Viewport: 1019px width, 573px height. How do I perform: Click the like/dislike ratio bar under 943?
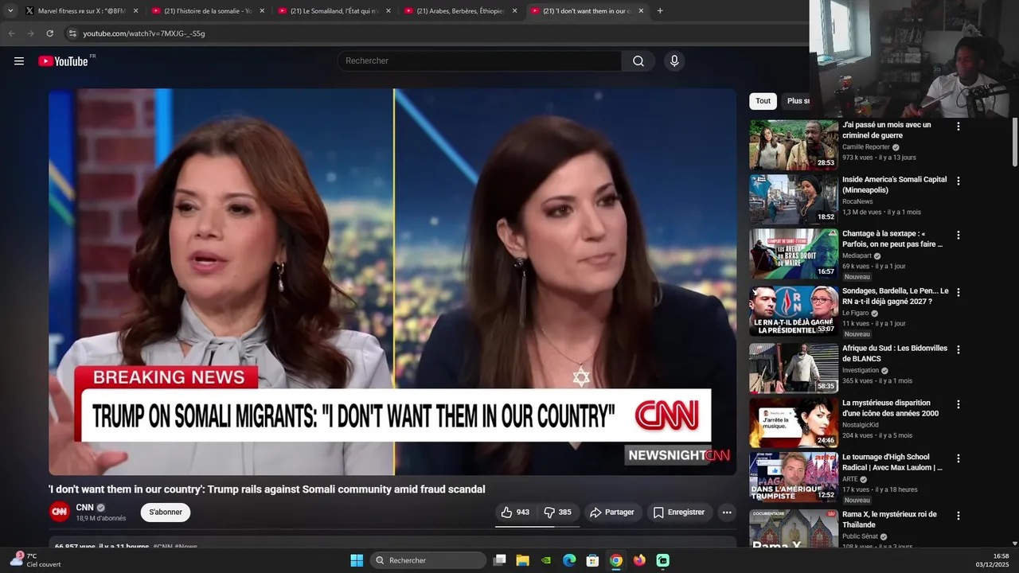tap(537, 526)
